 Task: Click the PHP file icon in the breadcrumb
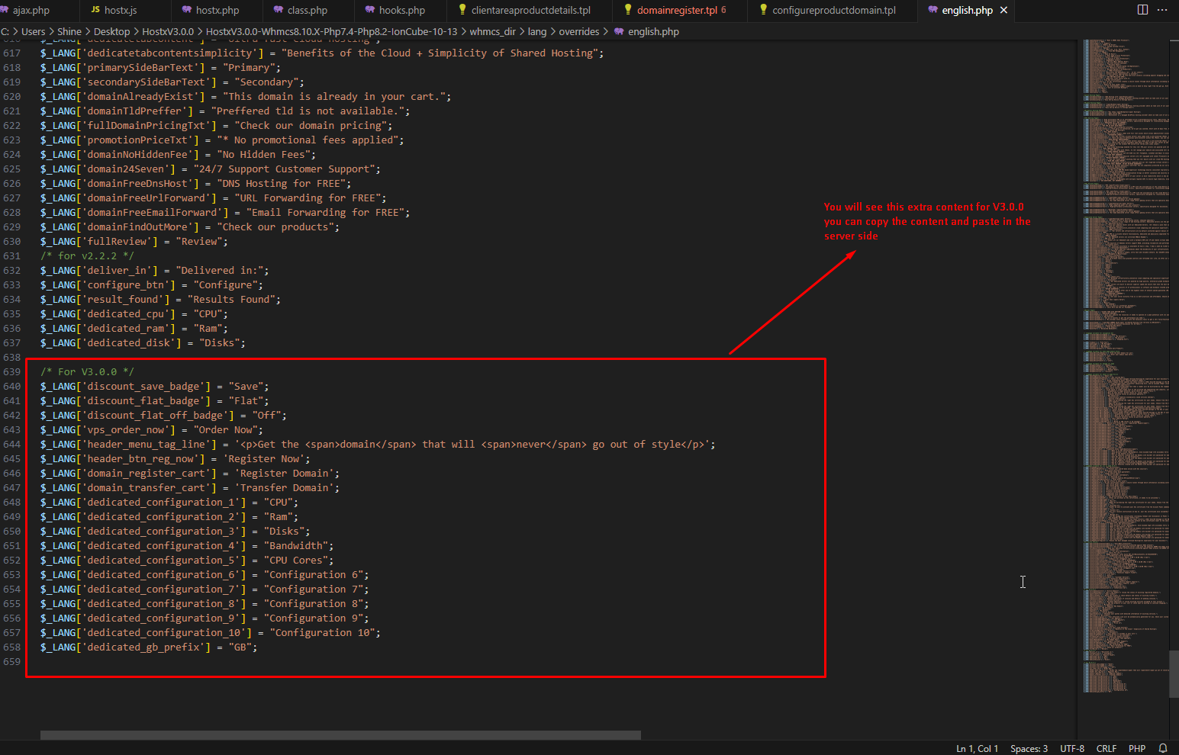click(619, 31)
